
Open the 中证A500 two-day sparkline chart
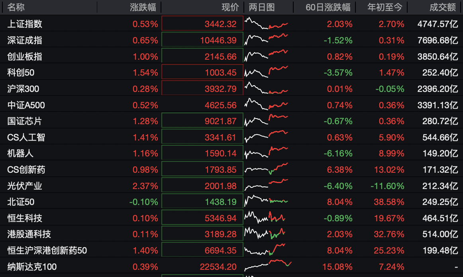(266, 104)
